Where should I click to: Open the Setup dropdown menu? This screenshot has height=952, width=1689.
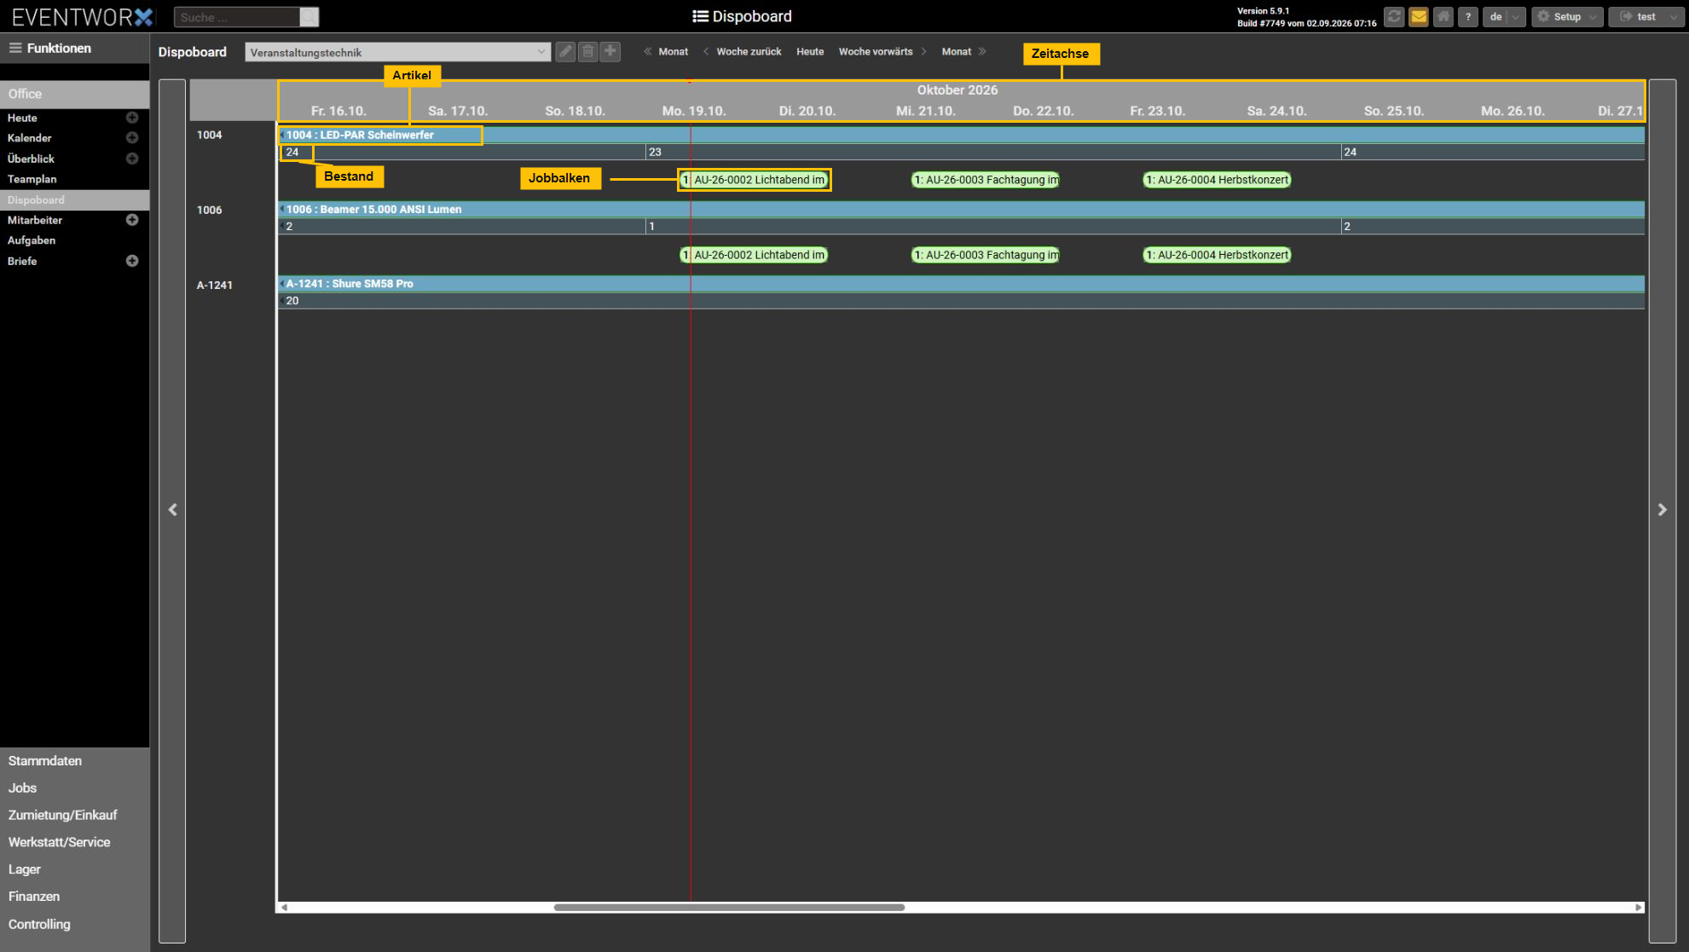[1567, 17]
